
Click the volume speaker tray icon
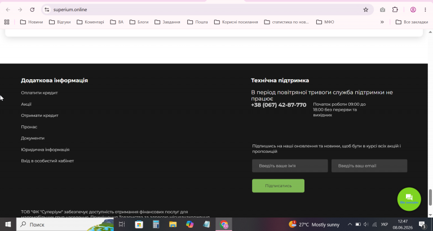point(366,224)
